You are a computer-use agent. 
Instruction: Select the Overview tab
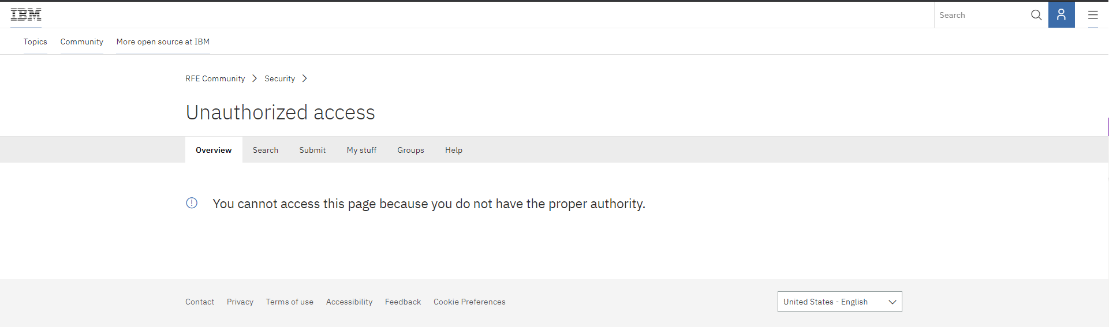(x=214, y=150)
